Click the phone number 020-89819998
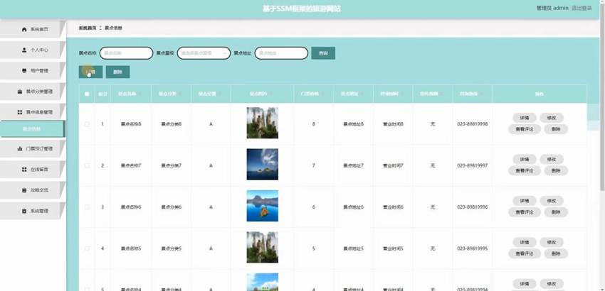This screenshot has width=605, height=291. 473,124
